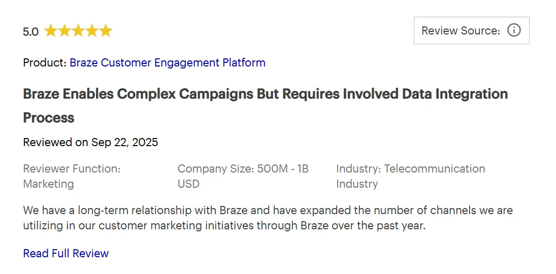Click the 'Product:' label text

click(x=45, y=63)
